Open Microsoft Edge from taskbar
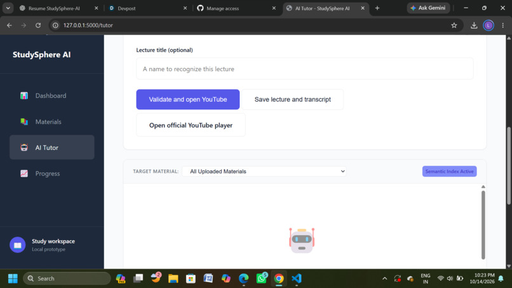The image size is (512, 288). click(243, 278)
